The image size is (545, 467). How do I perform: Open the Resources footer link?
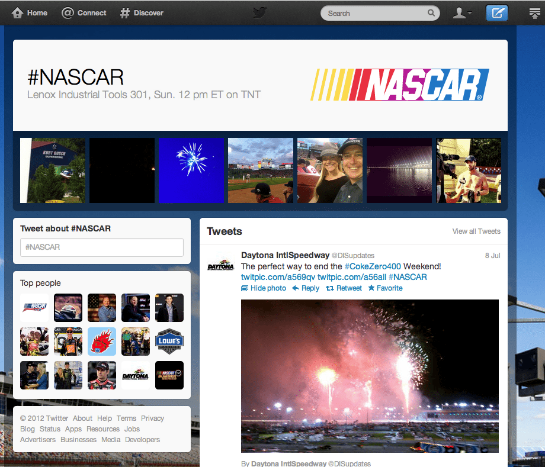[103, 429]
